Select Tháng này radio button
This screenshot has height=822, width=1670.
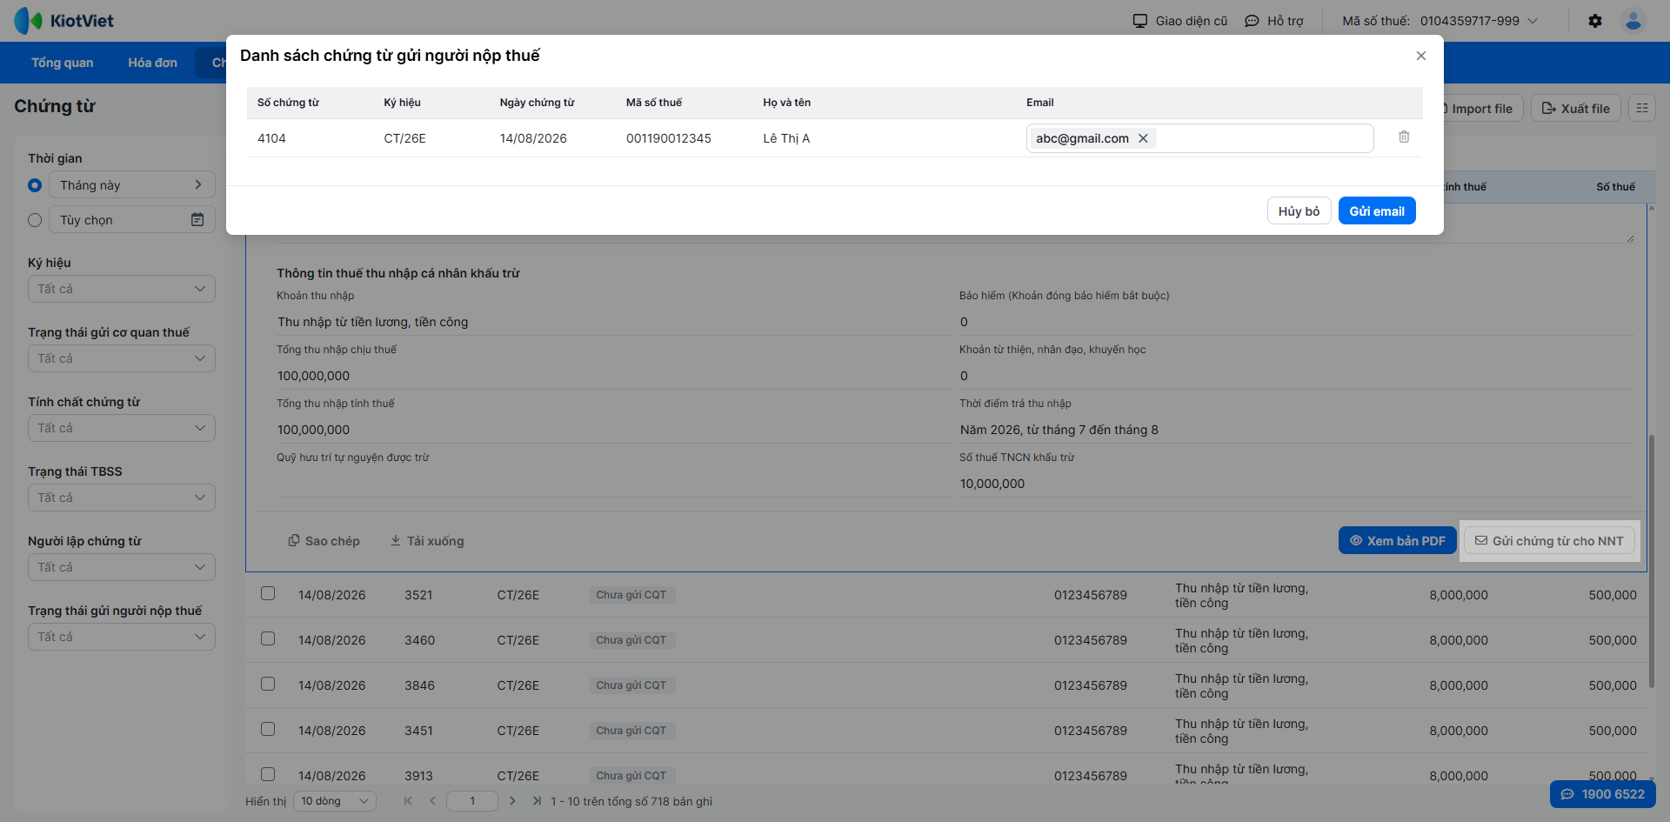pyautogui.click(x=35, y=185)
